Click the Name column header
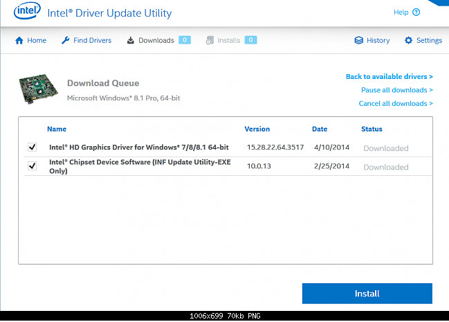The width and height of the screenshot is (449, 322). pos(57,129)
